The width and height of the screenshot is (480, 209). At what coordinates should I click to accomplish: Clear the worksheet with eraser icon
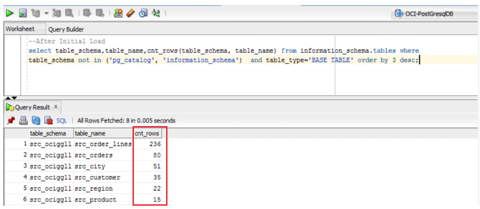(x=130, y=13)
